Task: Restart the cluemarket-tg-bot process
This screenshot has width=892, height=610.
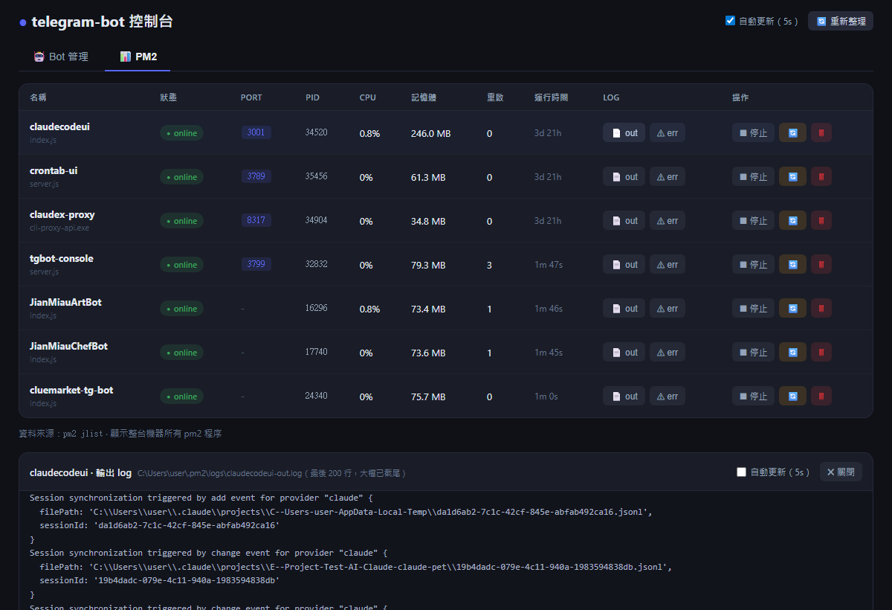Action: pyautogui.click(x=792, y=396)
